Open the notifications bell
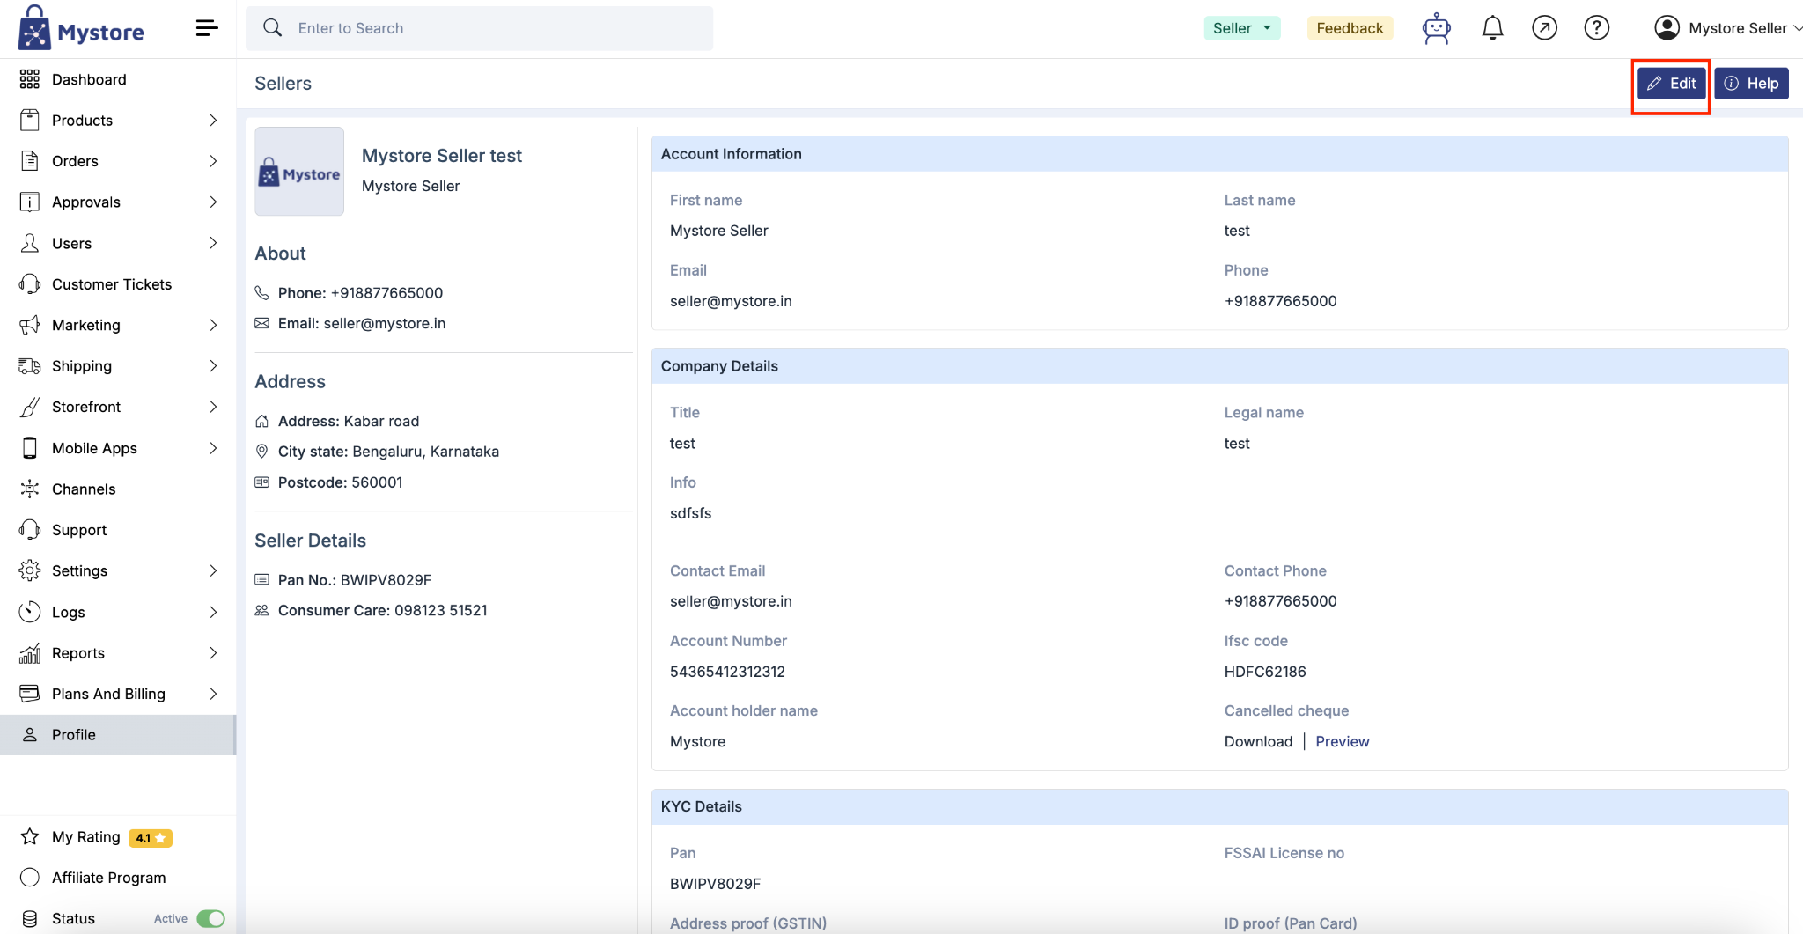Image resolution: width=1803 pixels, height=934 pixels. (1492, 28)
